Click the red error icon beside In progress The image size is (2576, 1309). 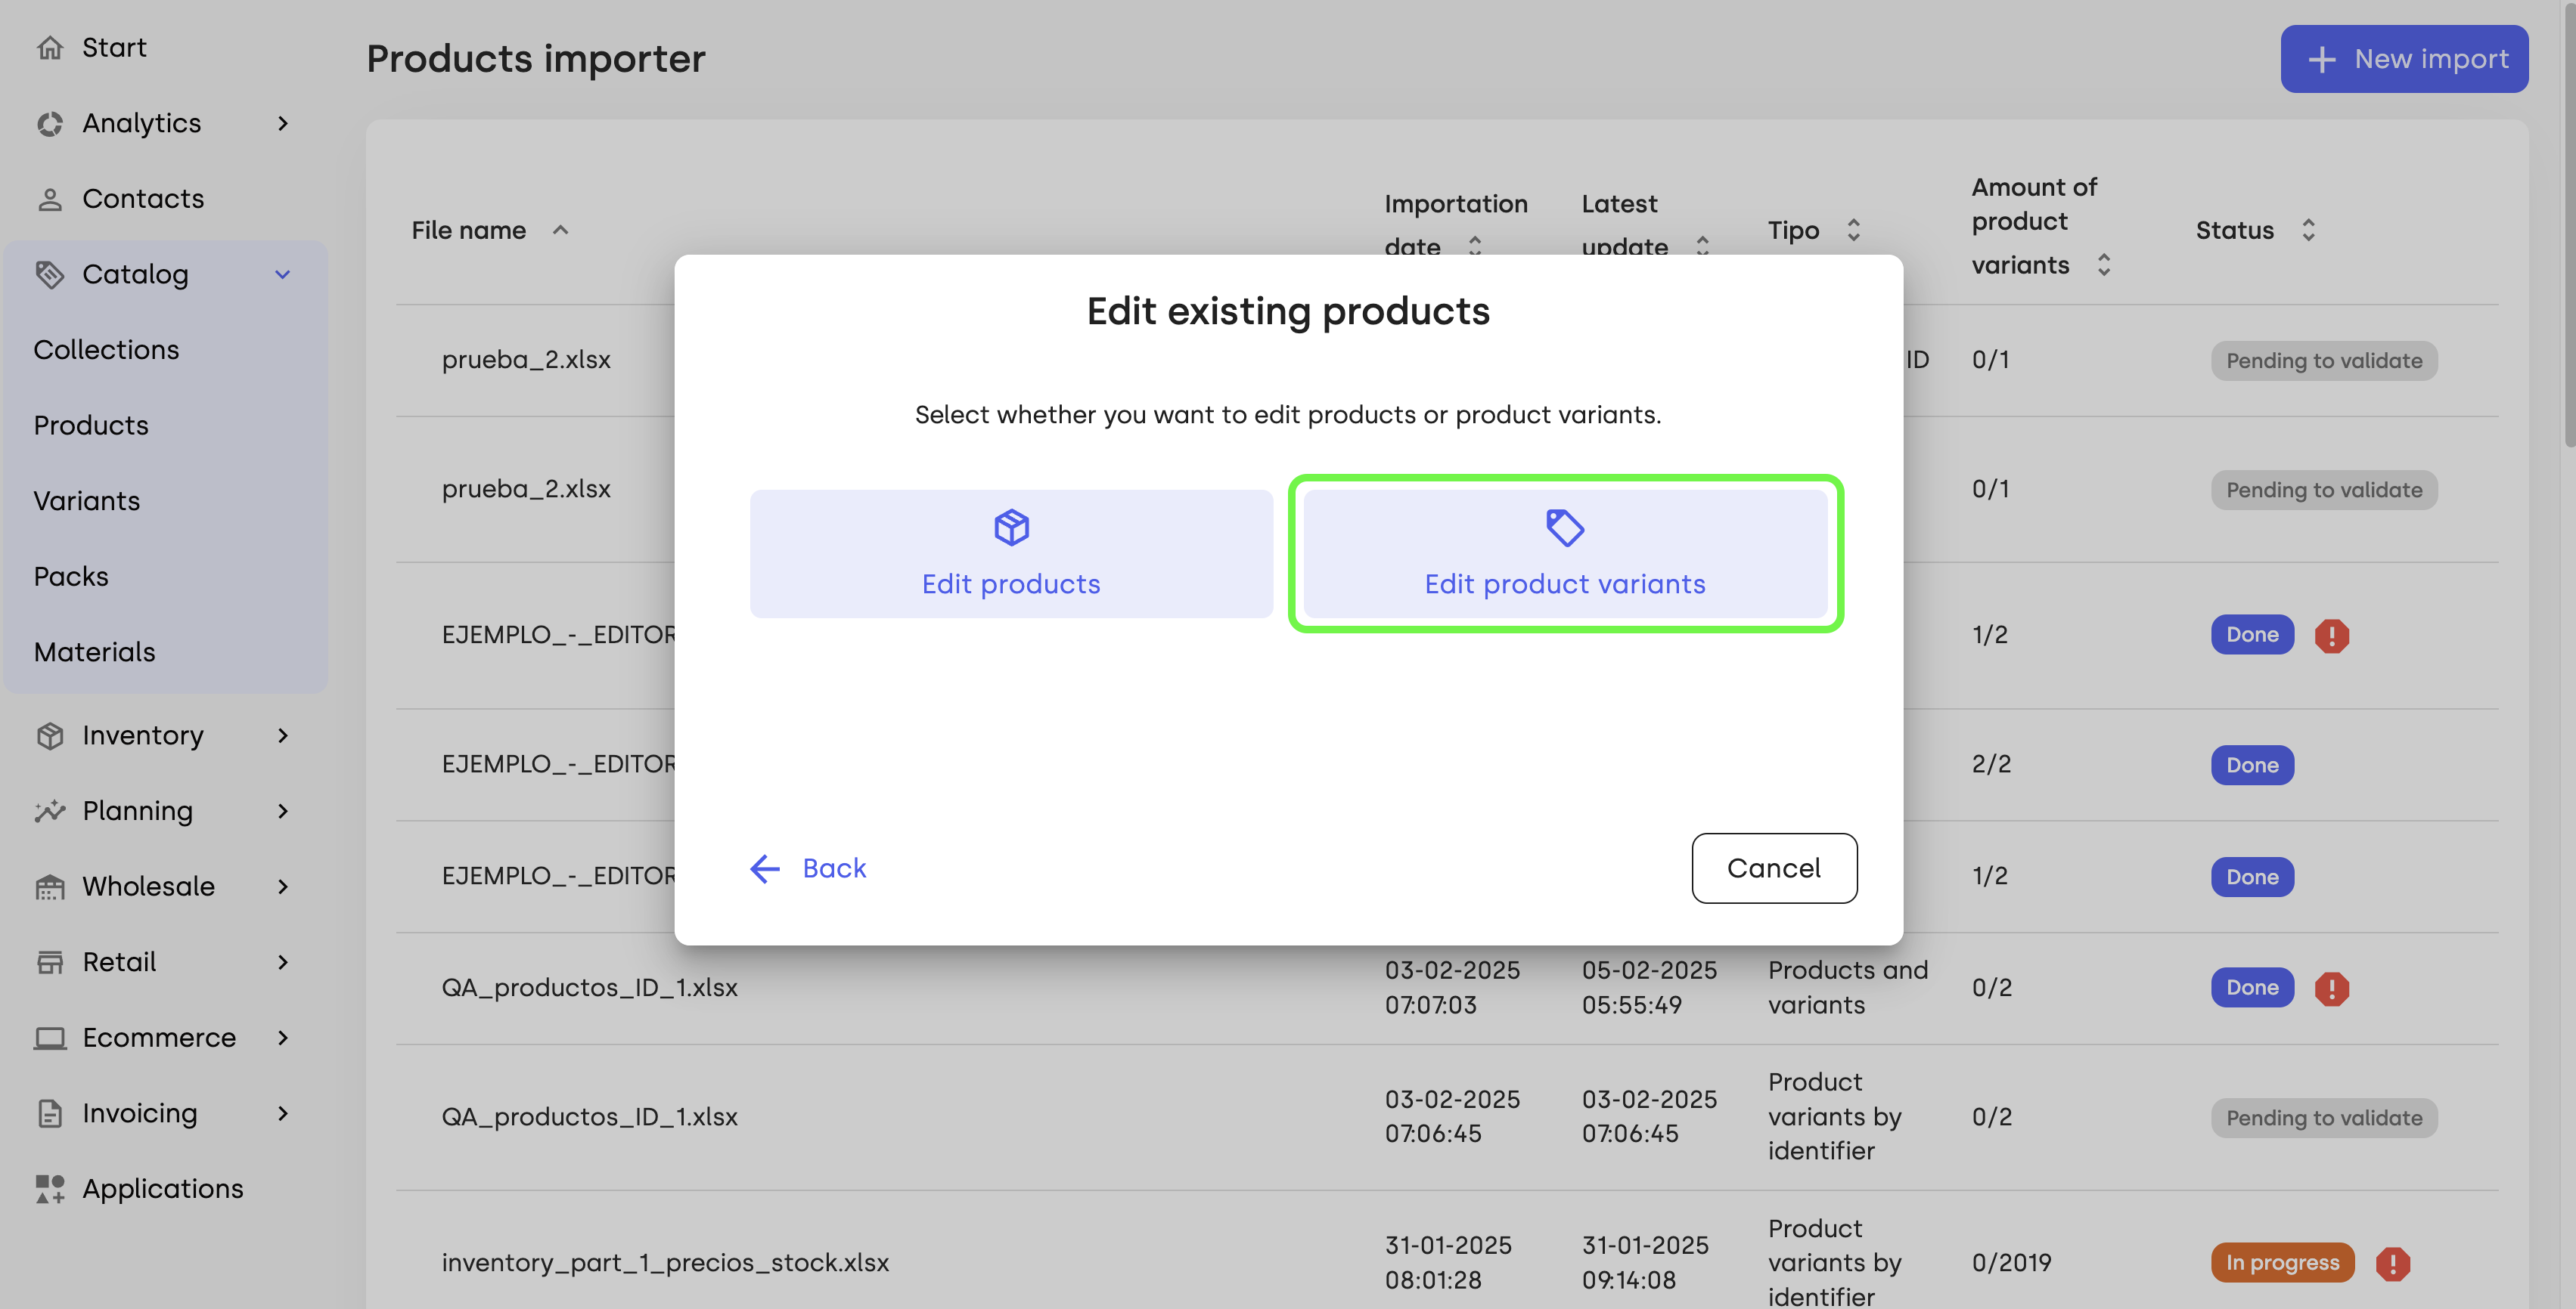pos(2392,1263)
